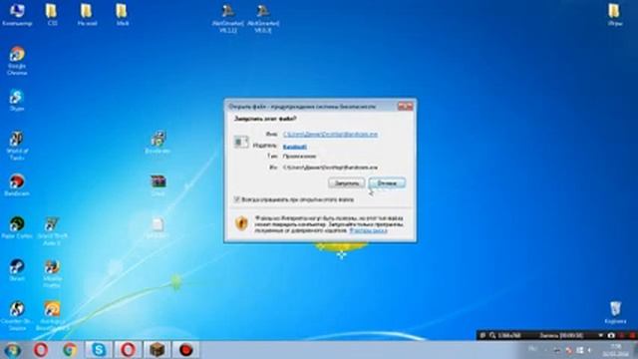
Task: Select the Skype desktop shortcut
Action: click(x=17, y=100)
